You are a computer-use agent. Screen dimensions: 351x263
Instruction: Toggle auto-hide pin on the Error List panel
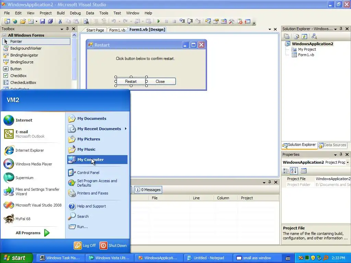tap(270, 182)
